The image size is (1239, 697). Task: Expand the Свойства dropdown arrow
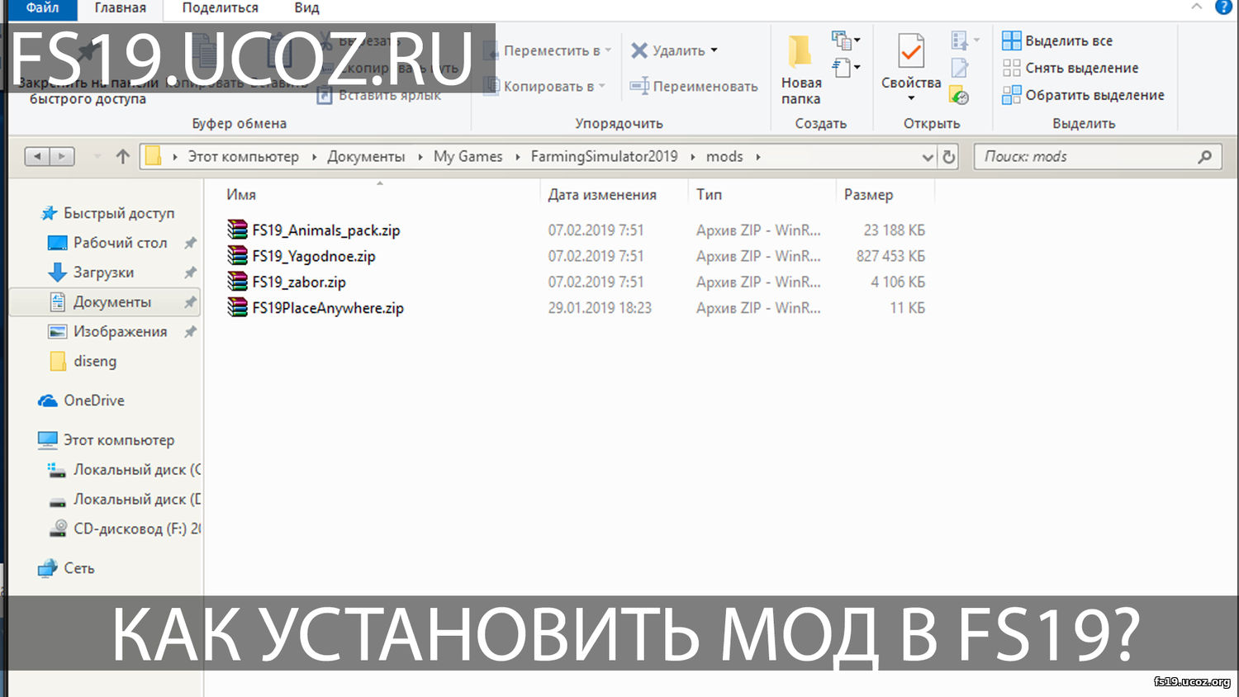[x=911, y=98]
